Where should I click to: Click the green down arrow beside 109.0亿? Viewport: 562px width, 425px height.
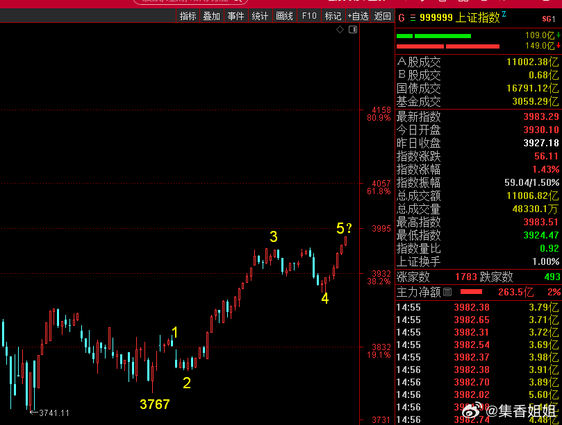click(559, 35)
